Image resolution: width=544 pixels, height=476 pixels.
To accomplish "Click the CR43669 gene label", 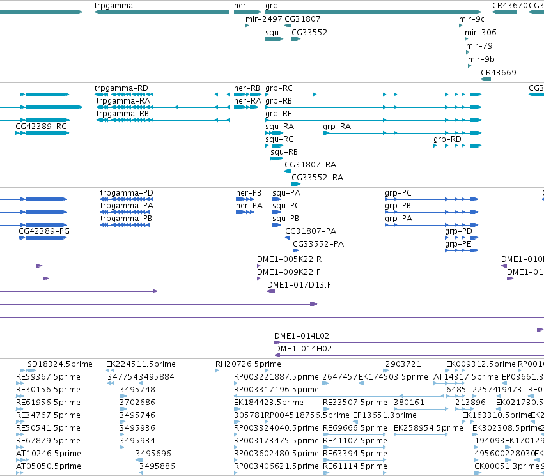I will [x=499, y=73].
